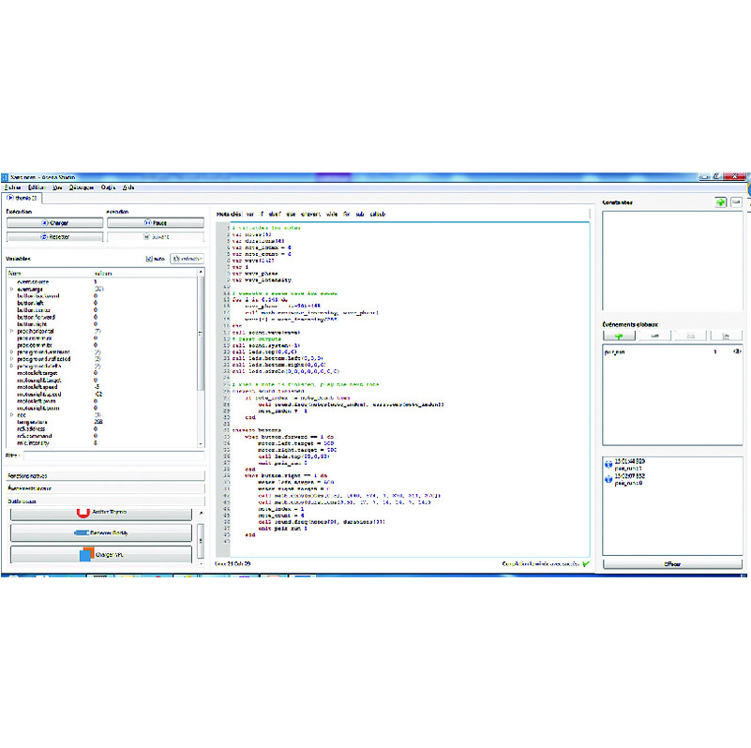Click the Charger load button

[54, 223]
